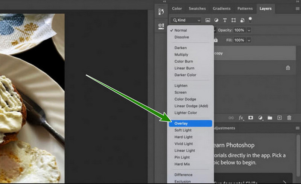The height and width of the screenshot is (184, 301).
Task: Add a layer mask icon
Action: click(251, 118)
